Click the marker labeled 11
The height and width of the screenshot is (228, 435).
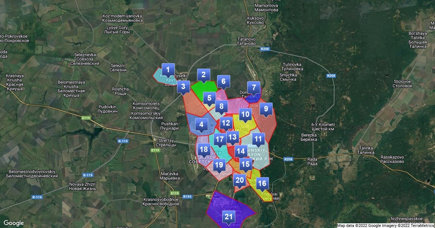point(258,139)
